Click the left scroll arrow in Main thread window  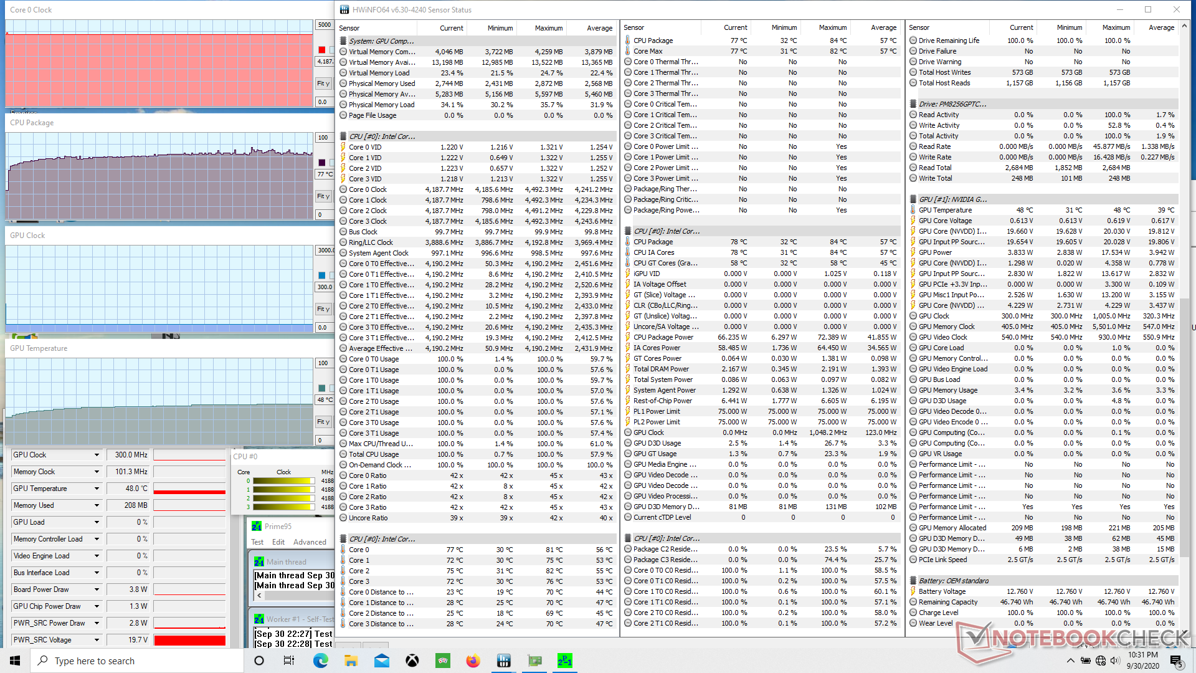tap(259, 596)
